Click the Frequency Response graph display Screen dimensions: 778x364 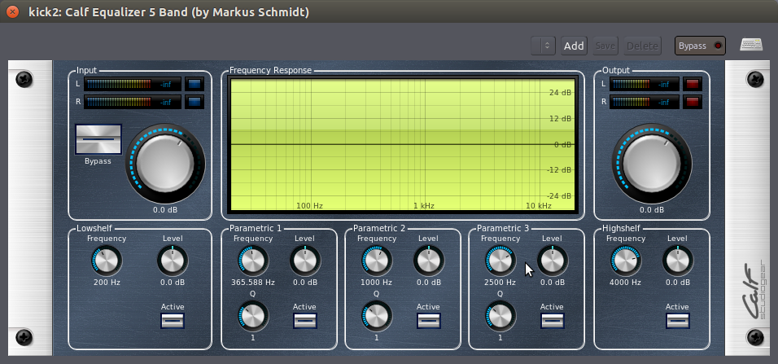pos(403,144)
